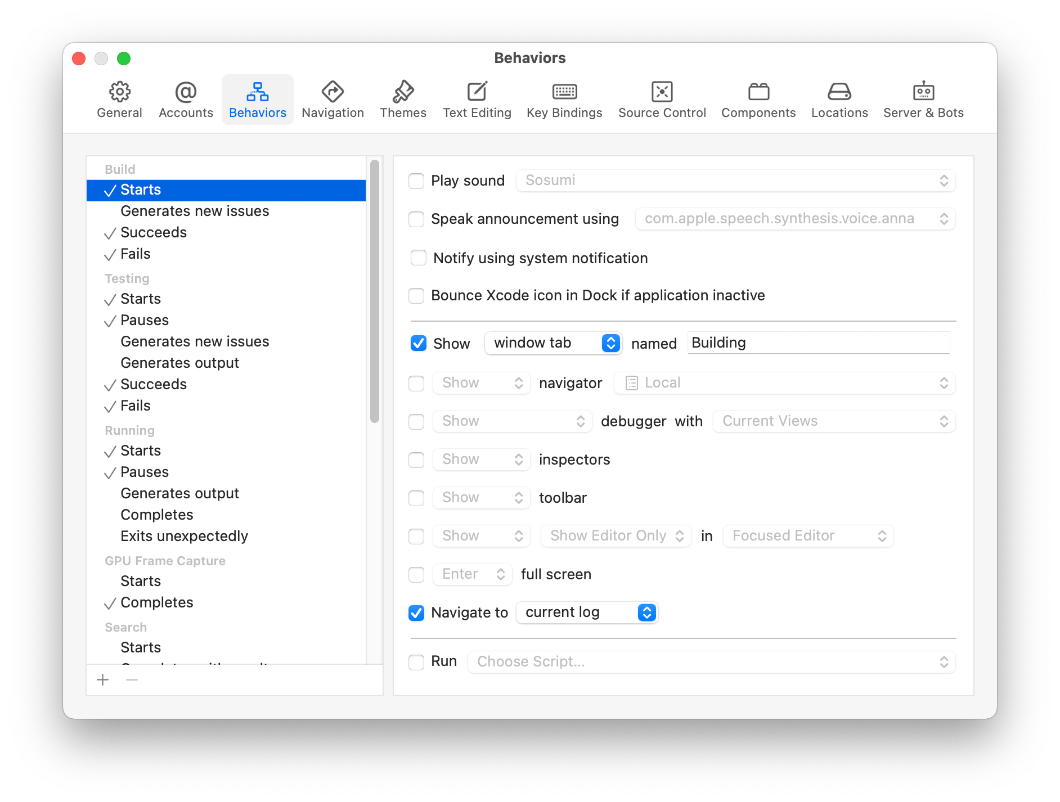Open the Accounts pane
Image resolution: width=1060 pixels, height=802 pixels.
point(185,99)
